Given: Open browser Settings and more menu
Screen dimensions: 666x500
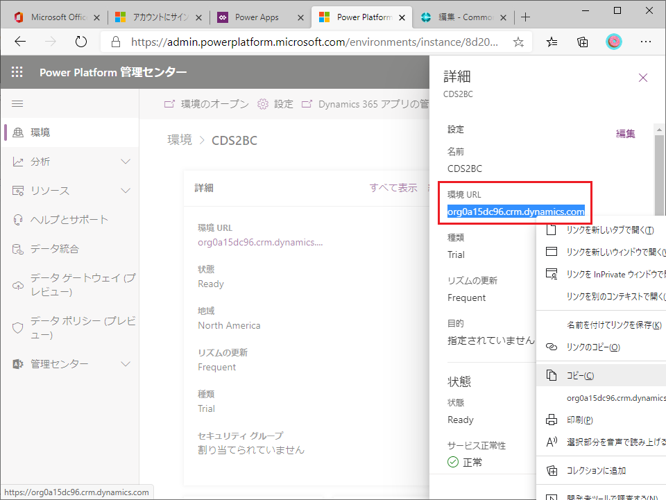Looking at the screenshot, I should [x=646, y=42].
